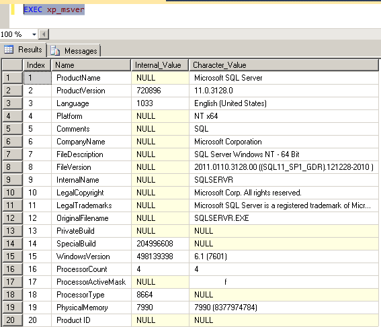Click the SQL Server Windows NT - 64 Bit cell
Image resolution: width=381 pixels, height=327 pixels.
click(284, 154)
